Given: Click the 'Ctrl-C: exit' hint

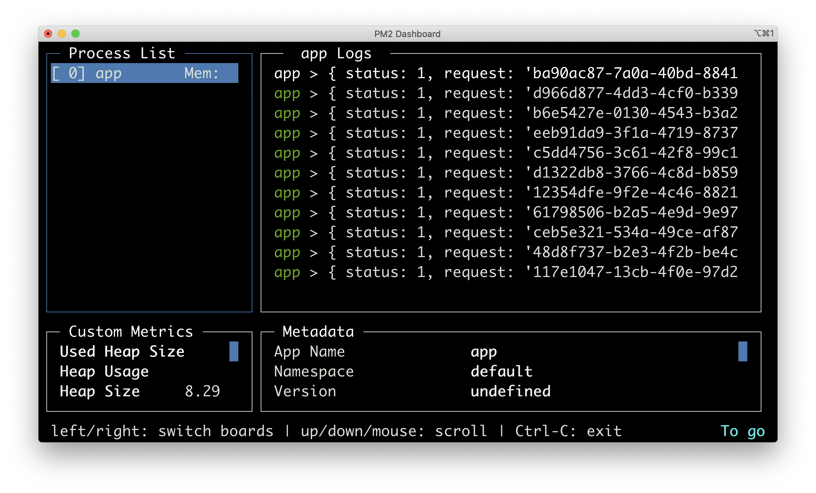Looking at the screenshot, I should (568, 431).
